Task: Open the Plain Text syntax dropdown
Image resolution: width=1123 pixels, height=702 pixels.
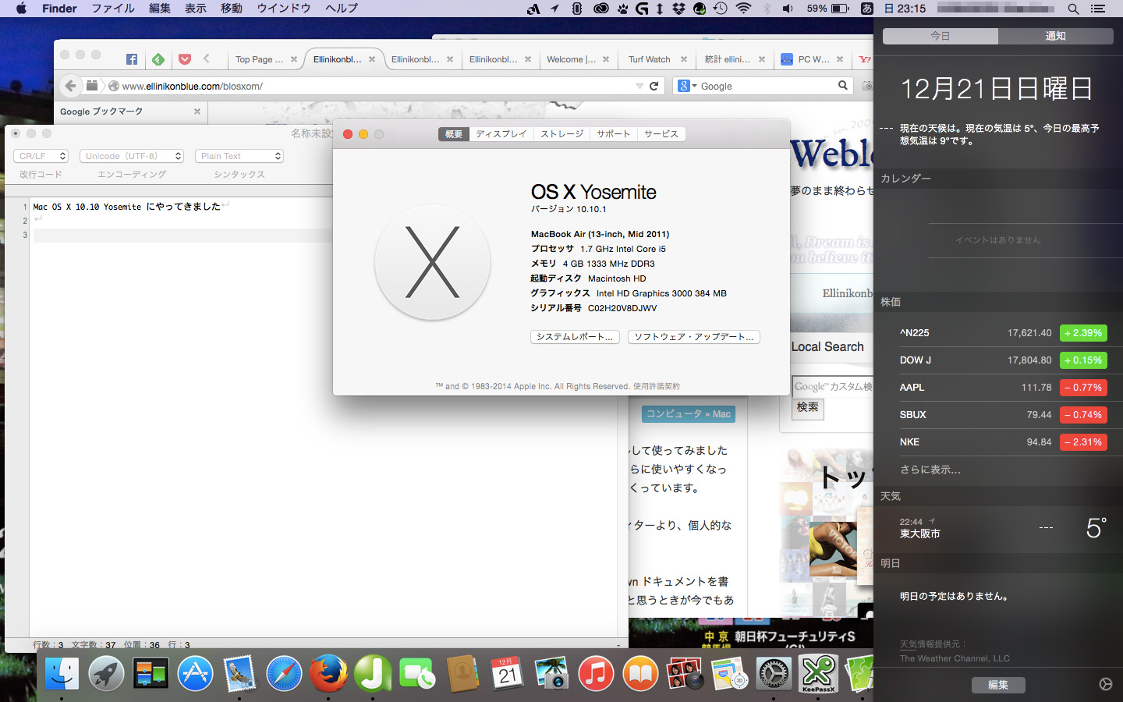Action: (x=239, y=156)
